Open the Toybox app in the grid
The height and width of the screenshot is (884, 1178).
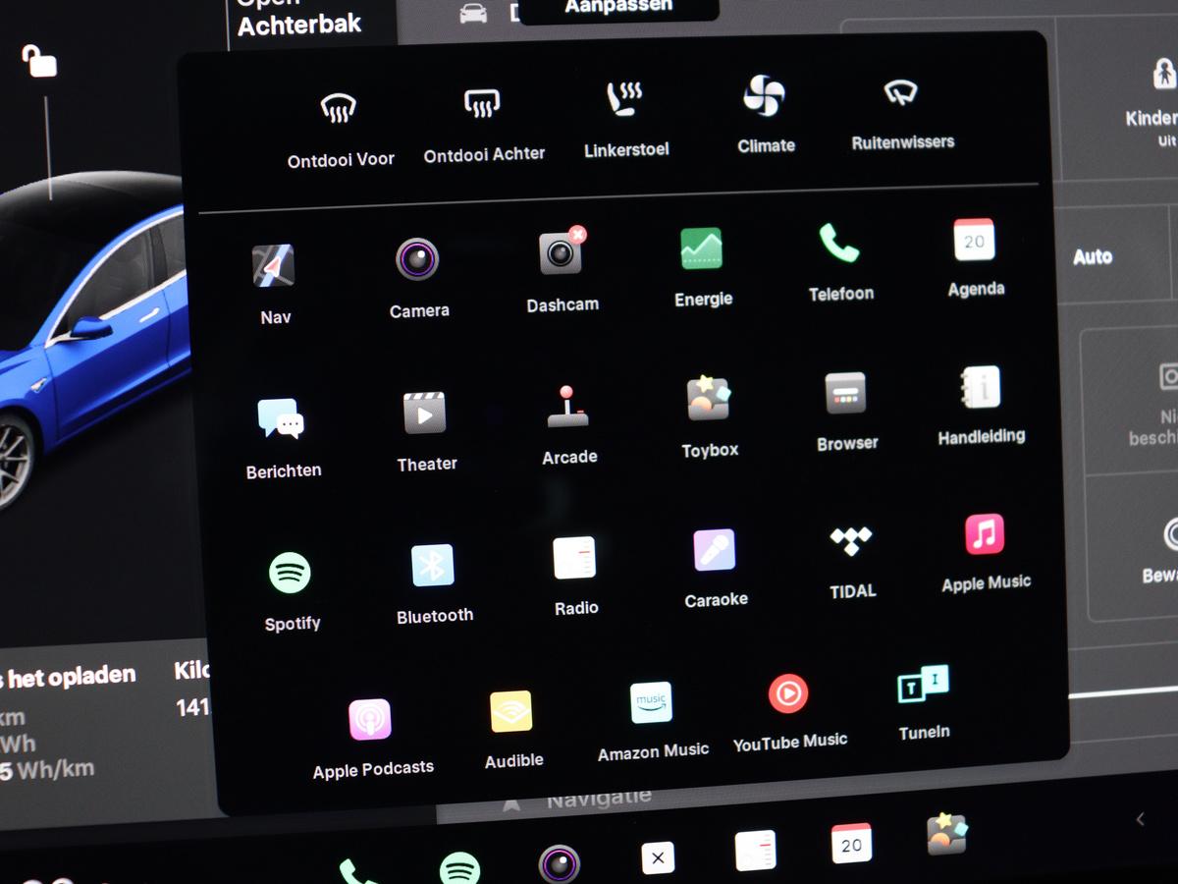(x=709, y=399)
